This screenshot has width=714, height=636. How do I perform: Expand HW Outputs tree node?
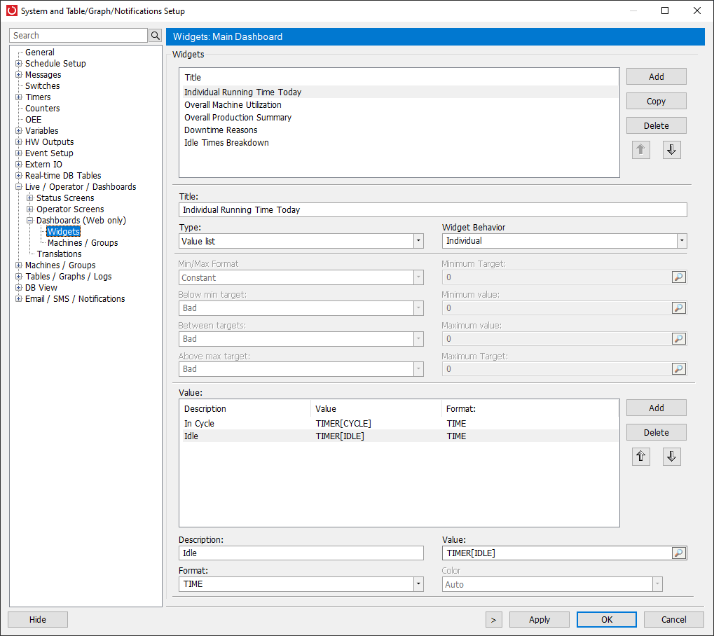19,142
